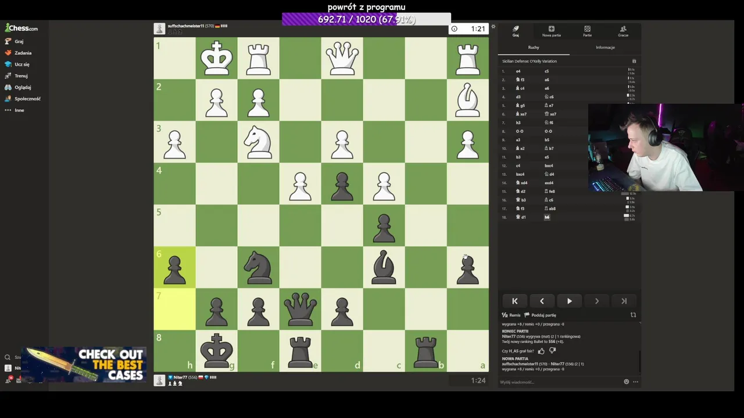
Task: Click thumbs up for fair play
Action: (541, 351)
